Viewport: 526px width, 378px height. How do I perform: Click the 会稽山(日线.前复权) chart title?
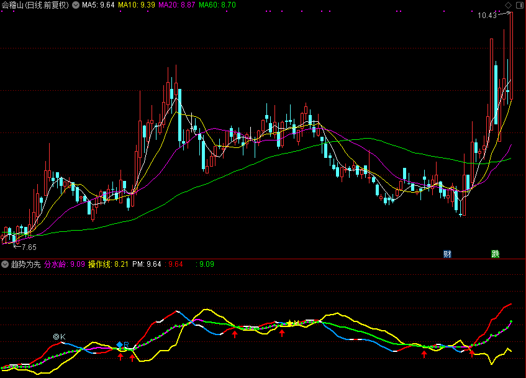pos(35,5)
